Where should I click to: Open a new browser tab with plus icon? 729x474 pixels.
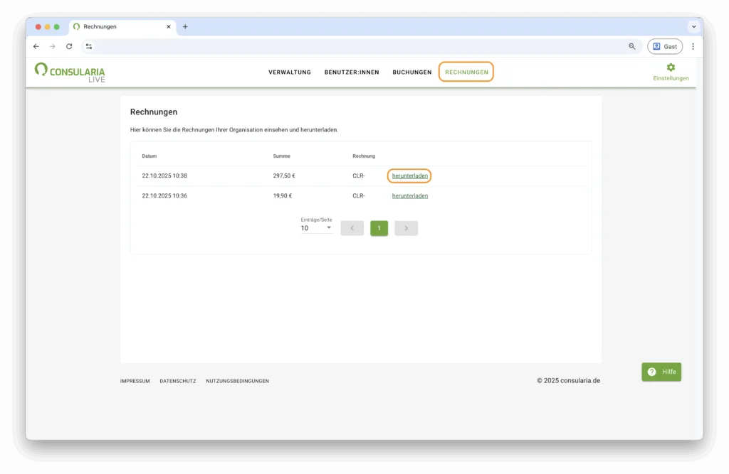(x=185, y=27)
